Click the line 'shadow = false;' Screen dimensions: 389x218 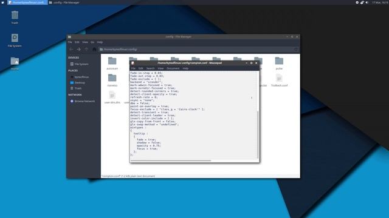[148, 143]
